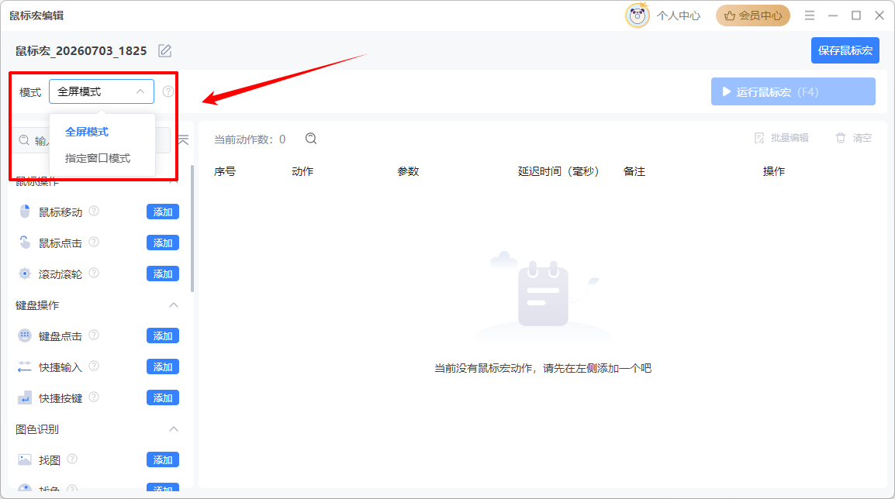Click the user avatar icon
The height and width of the screenshot is (499, 895).
638,15
